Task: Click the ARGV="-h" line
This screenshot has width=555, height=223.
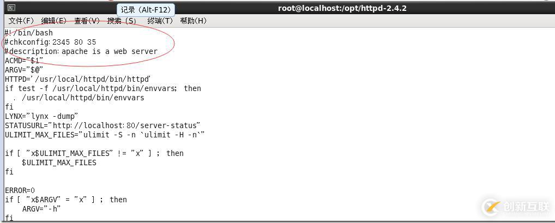Action: [x=41, y=209]
